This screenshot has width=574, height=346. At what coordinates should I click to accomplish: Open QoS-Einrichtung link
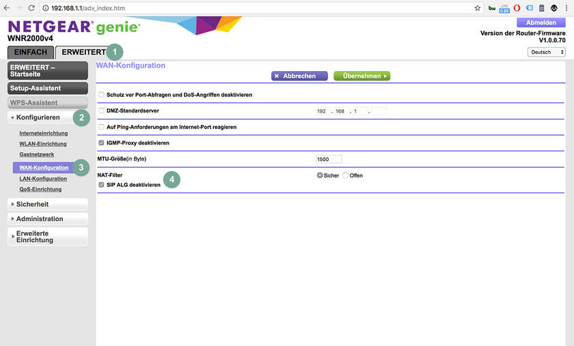[x=40, y=189]
